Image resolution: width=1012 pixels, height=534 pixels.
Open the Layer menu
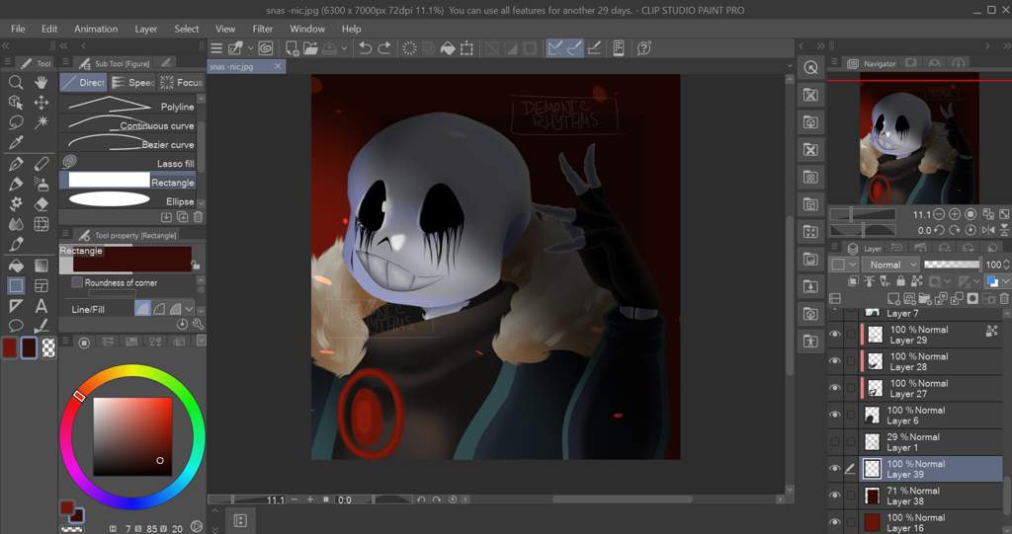(x=146, y=29)
